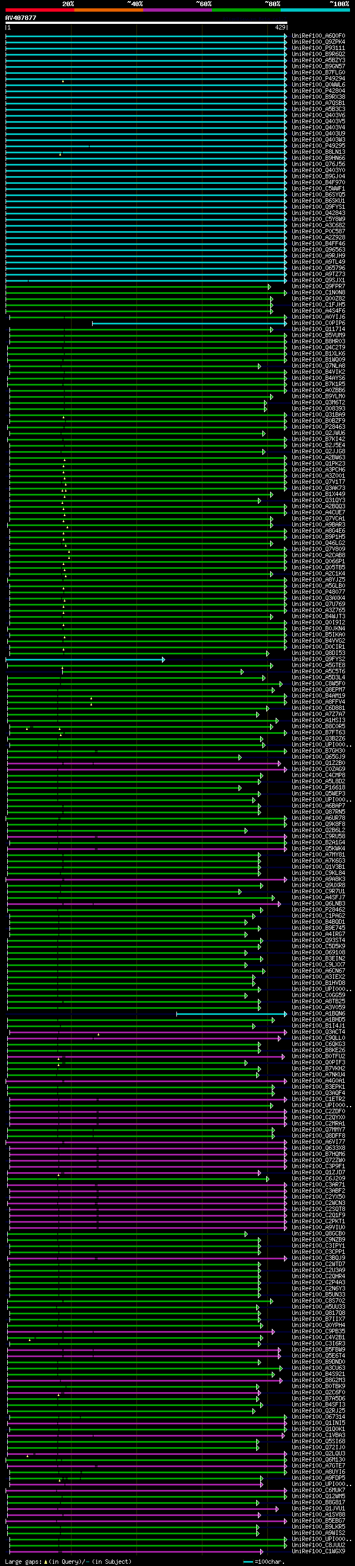Select the UniRef100_P28462 label

click(x=318, y=910)
